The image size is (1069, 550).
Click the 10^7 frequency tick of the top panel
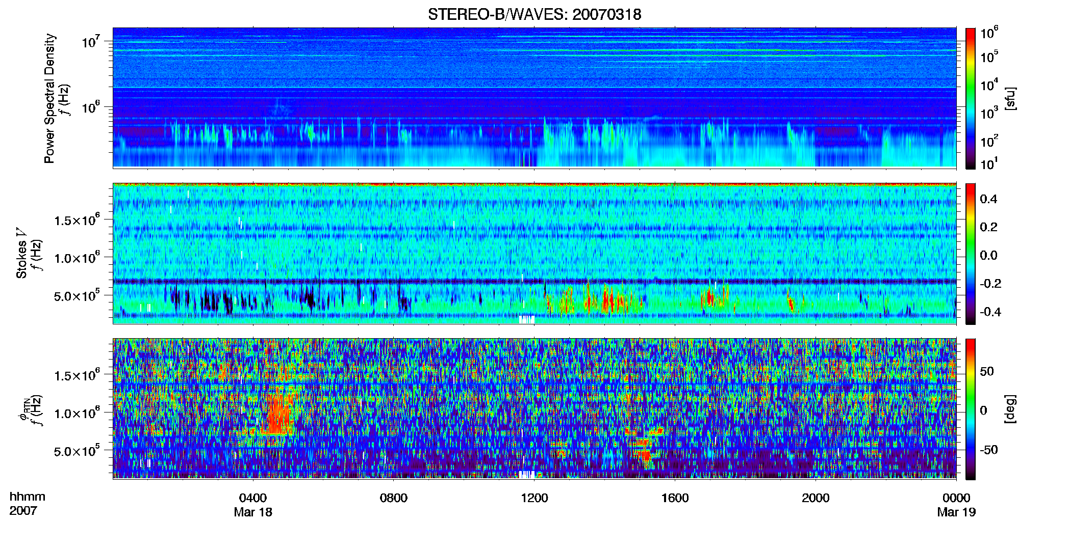91,42
